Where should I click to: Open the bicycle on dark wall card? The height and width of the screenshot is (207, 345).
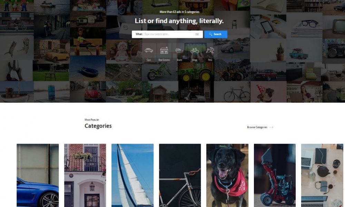[x=180, y=175]
